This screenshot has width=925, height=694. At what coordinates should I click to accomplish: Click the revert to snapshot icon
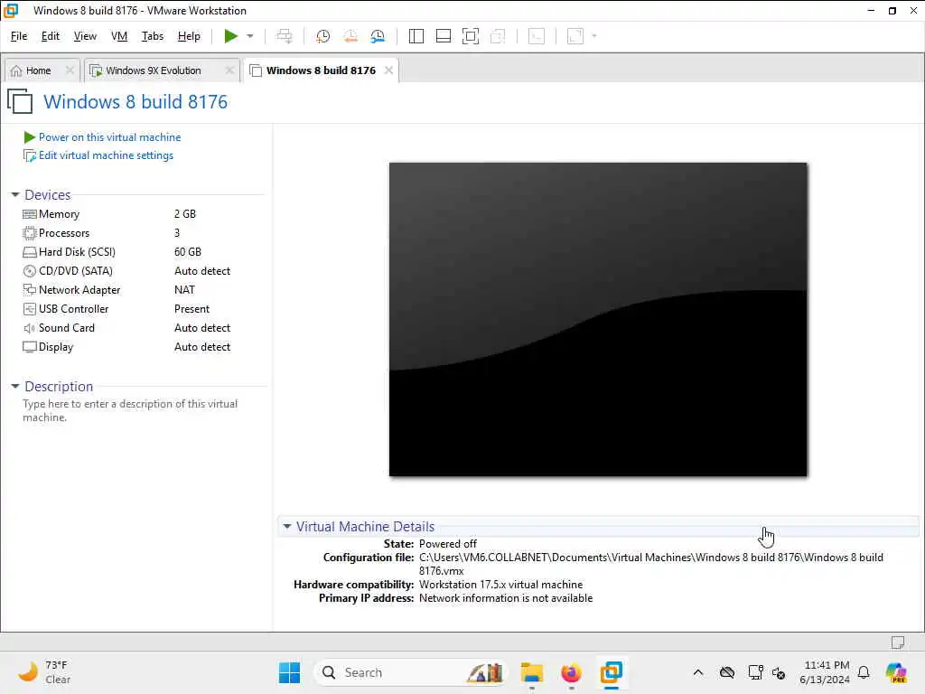tap(350, 36)
